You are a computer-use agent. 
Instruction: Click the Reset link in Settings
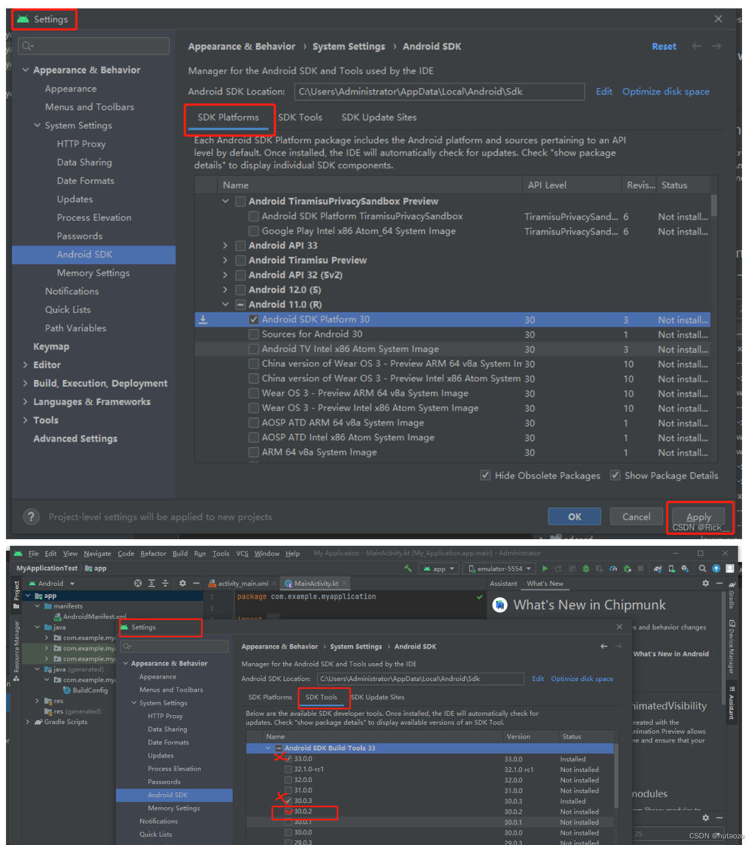[x=664, y=46]
